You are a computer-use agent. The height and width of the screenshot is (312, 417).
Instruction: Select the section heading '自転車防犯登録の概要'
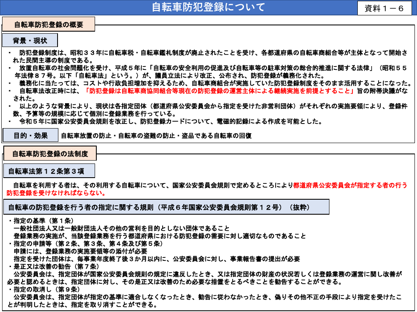(x=49, y=25)
